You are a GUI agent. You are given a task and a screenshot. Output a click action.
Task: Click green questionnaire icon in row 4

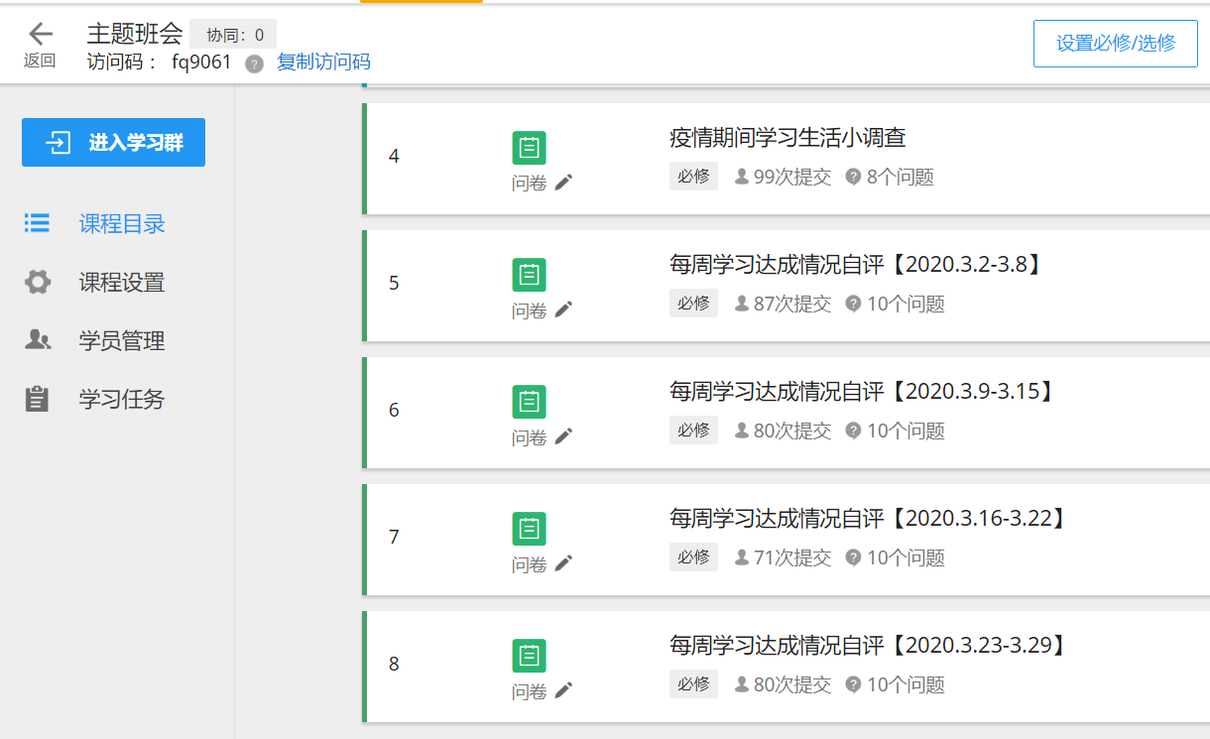tap(529, 148)
